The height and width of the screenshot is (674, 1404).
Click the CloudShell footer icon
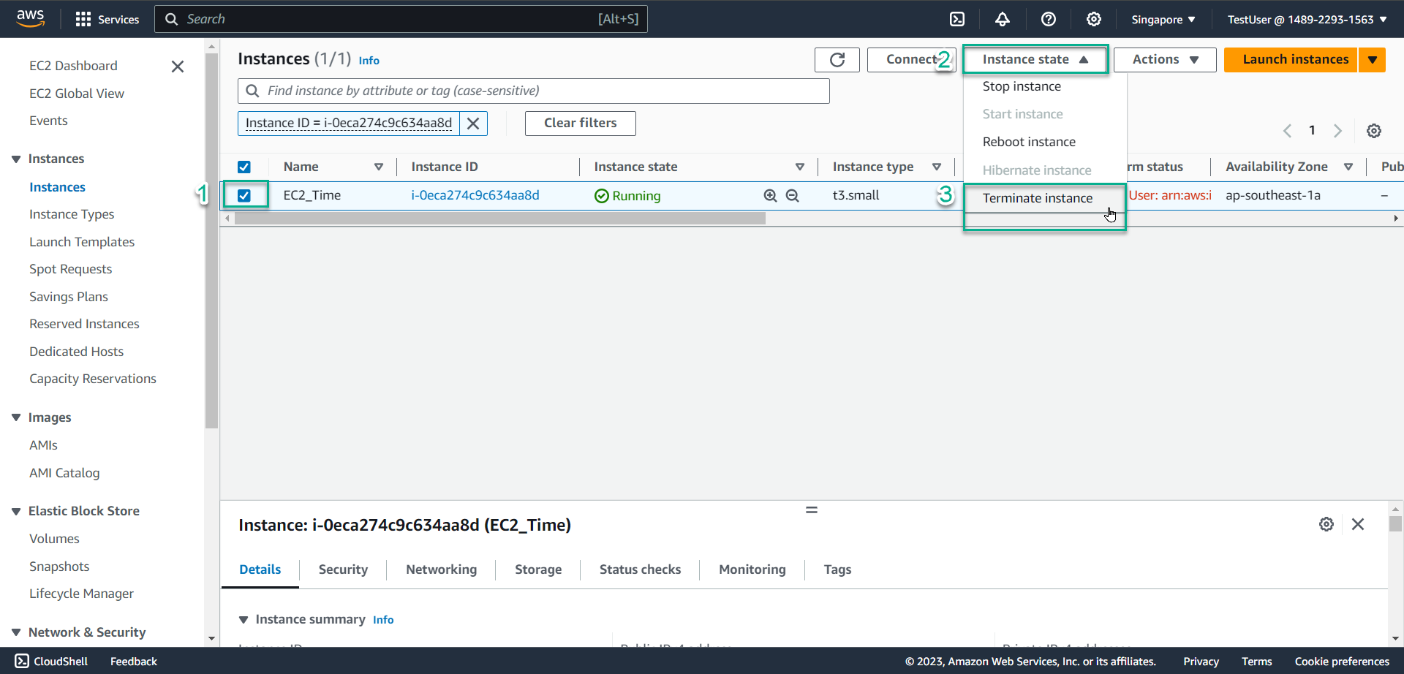click(x=22, y=661)
